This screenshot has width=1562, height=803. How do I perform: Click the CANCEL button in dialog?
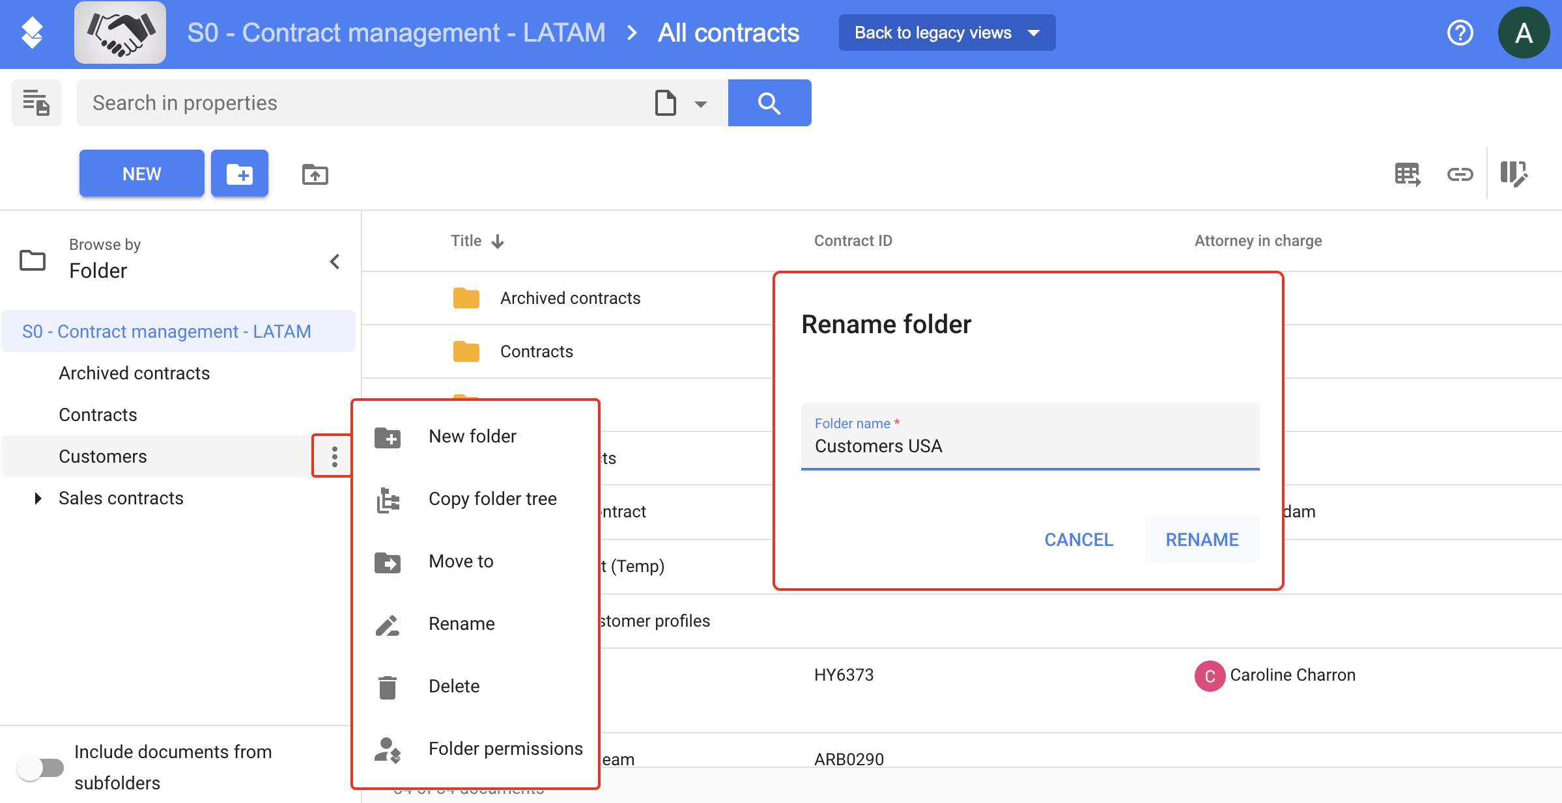pos(1079,539)
